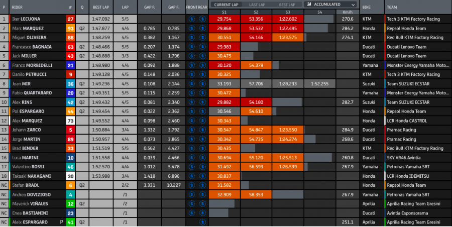The image size is (452, 227).
Task: Click the Km/h column header
Action: tap(347, 12)
